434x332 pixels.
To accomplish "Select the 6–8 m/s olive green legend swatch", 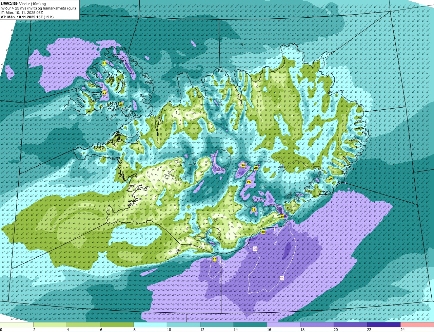I will point(117,325).
